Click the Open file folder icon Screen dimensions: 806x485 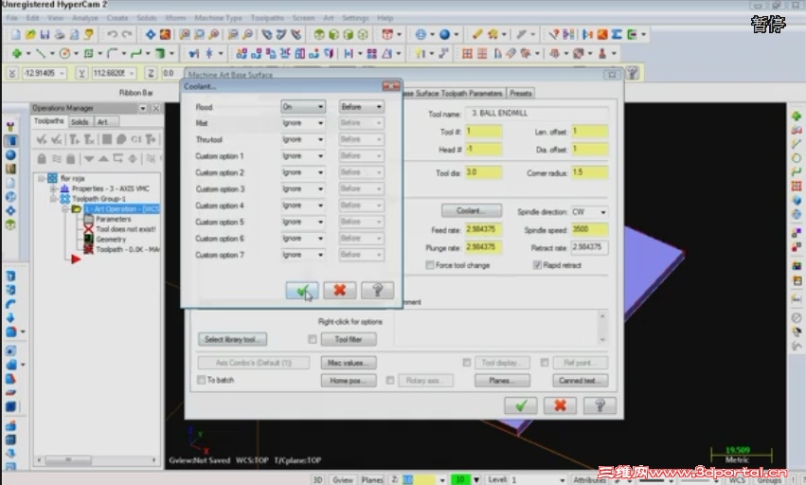(30, 34)
